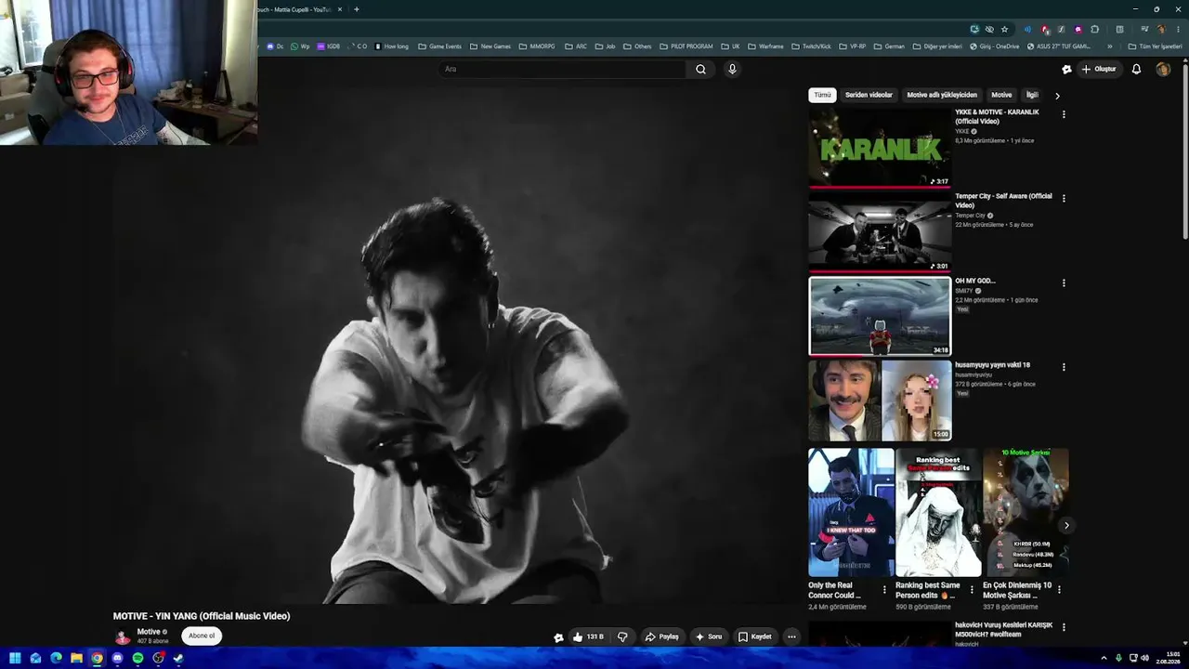
Task: Open a new browser tab
Action: pos(357,9)
